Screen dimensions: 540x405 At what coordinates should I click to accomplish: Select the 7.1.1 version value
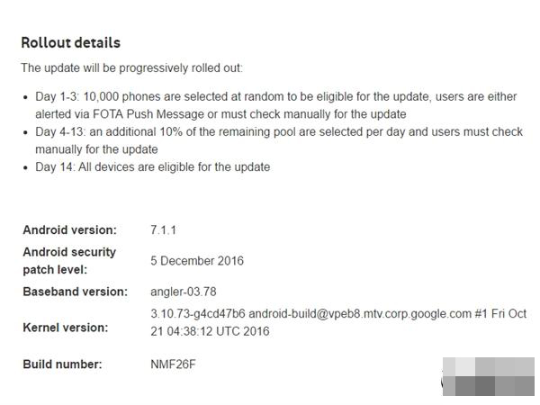(x=163, y=230)
